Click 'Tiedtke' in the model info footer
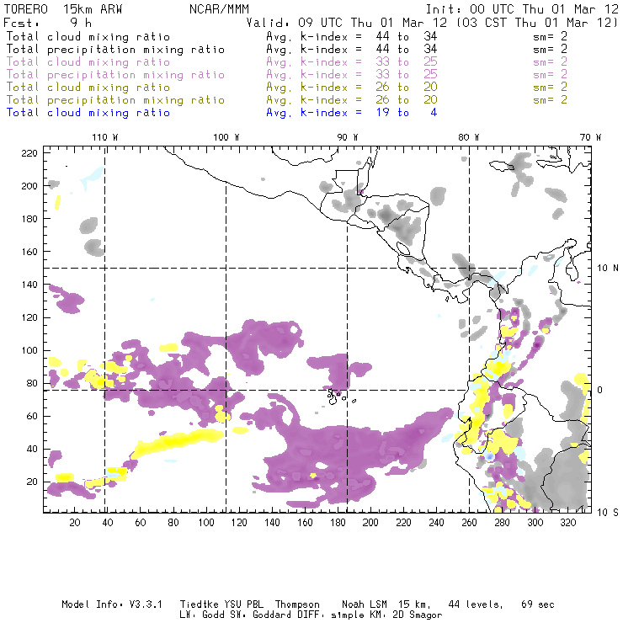The width and height of the screenshot is (623, 623). point(199,604)
